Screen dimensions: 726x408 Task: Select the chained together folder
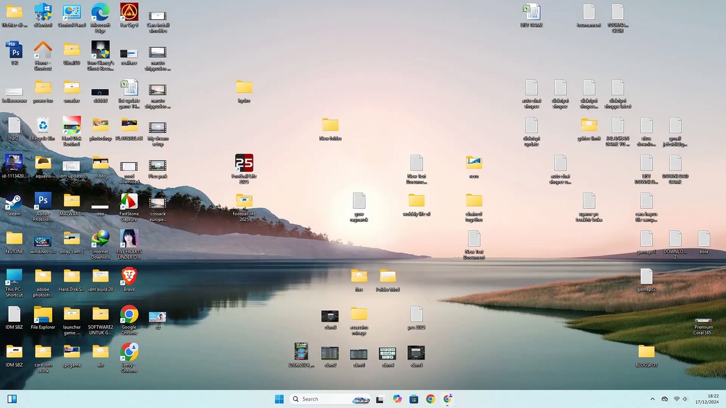(x=474, y=207)
